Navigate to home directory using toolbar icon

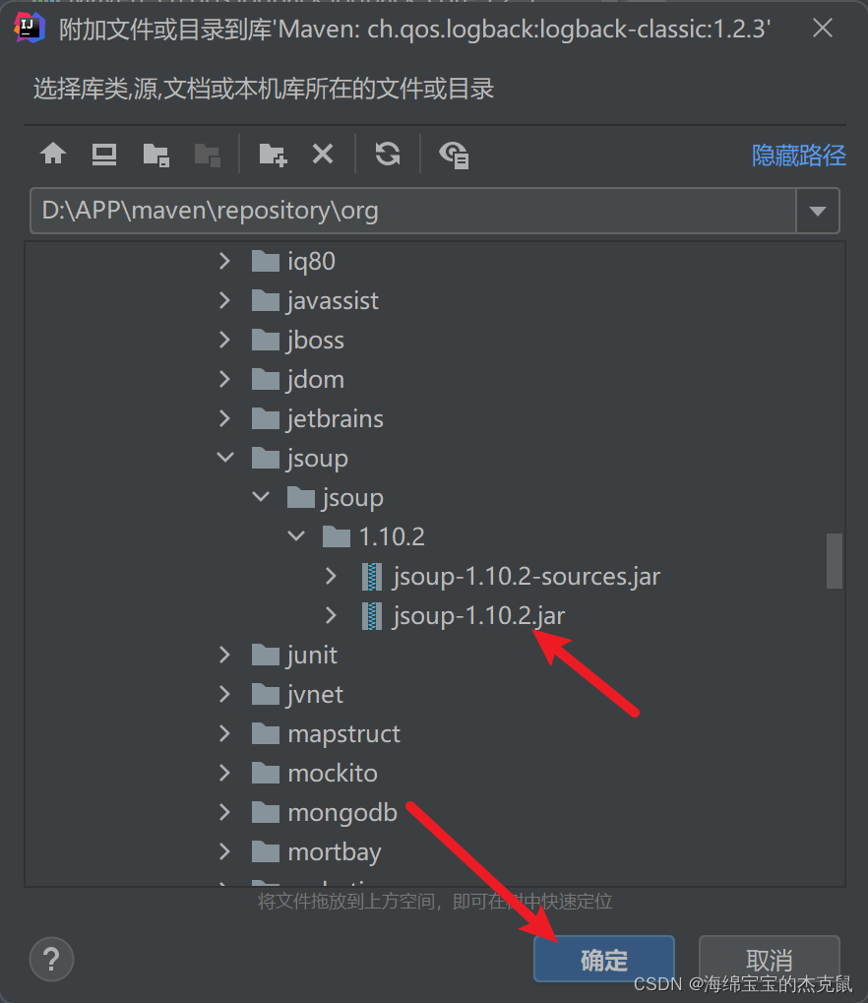click(52, 154)
